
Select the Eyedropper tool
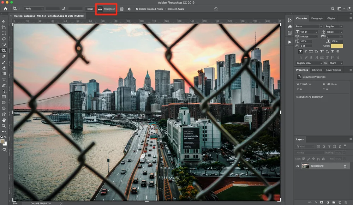point(4,56)
